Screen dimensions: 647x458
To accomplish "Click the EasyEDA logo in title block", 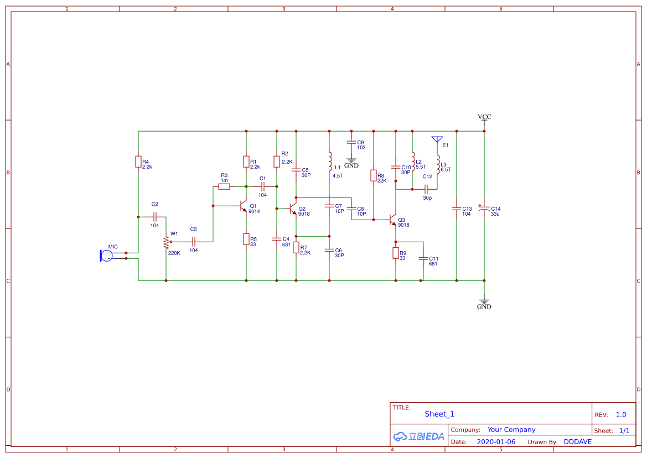I will pos(419,436).
